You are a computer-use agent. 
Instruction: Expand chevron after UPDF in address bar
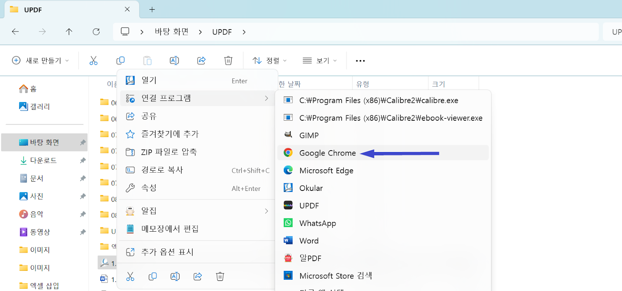click(x=244, y=32)
